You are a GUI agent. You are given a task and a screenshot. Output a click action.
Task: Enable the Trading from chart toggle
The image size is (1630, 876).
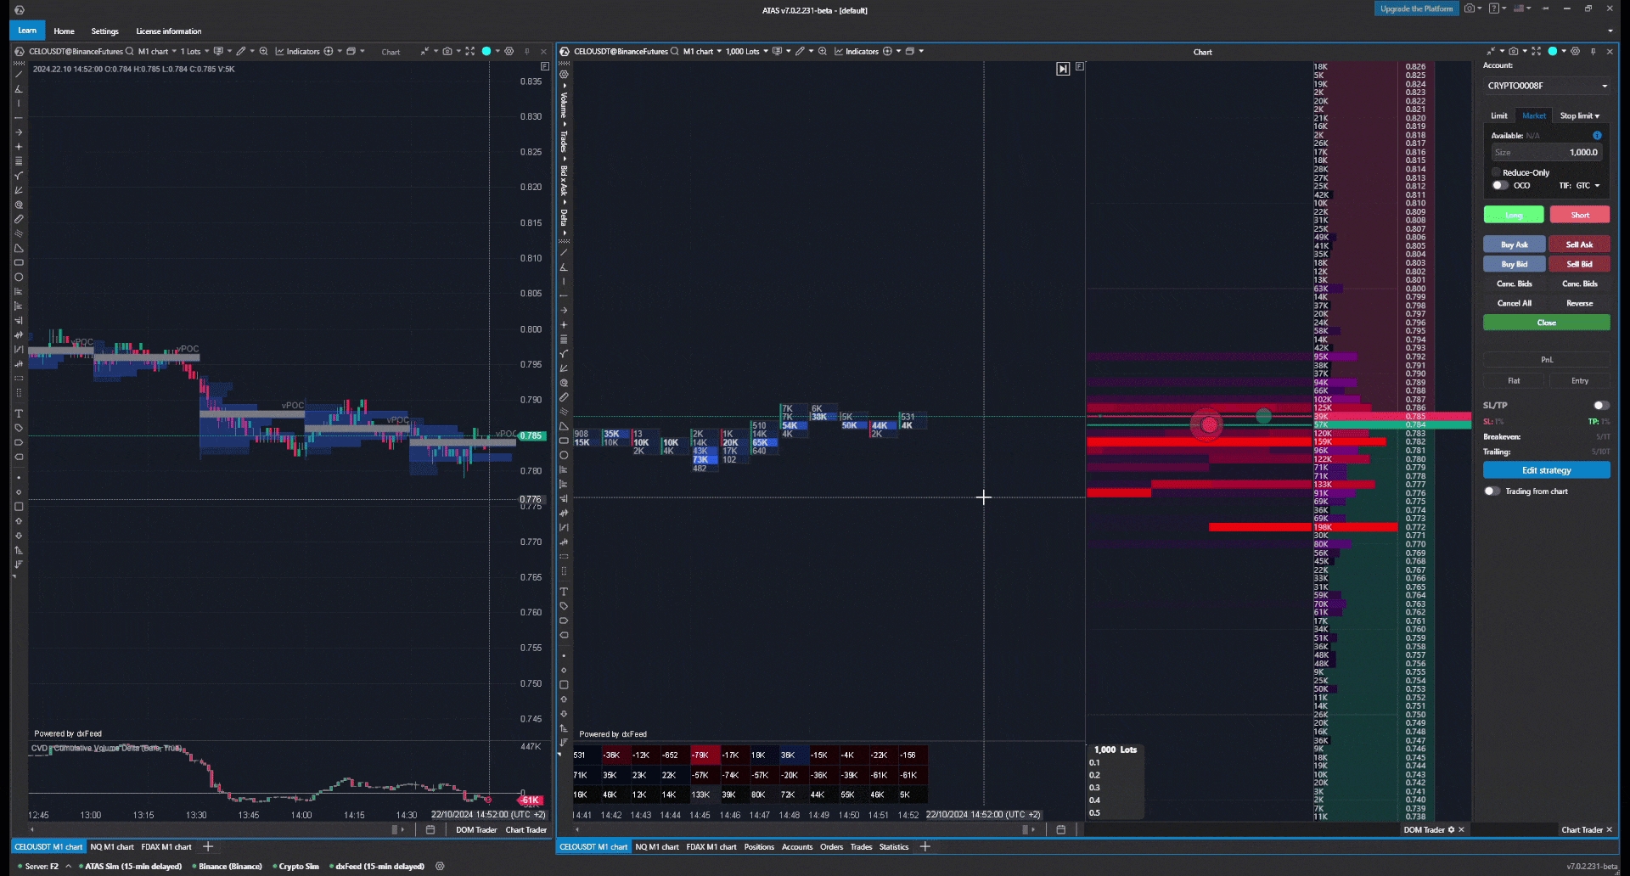point(1492,491)
